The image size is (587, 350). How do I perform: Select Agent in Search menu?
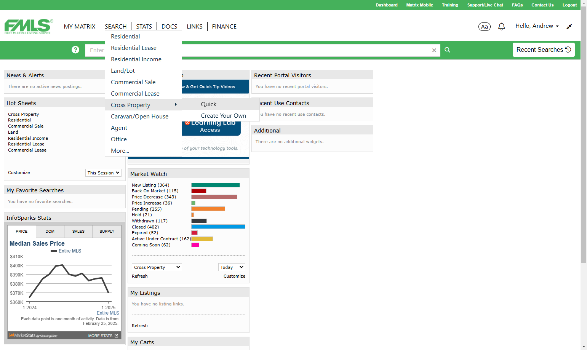click(x=143, y=128)
